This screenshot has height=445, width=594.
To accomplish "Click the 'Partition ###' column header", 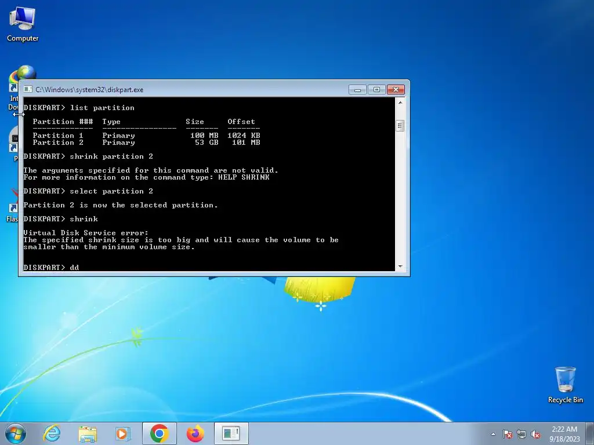I will click(x=63, y=122).
